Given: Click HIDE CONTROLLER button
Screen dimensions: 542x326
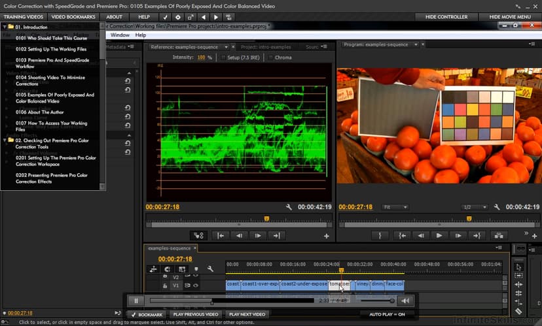Looking at the screenshot, I should click(x=446, y=17).
